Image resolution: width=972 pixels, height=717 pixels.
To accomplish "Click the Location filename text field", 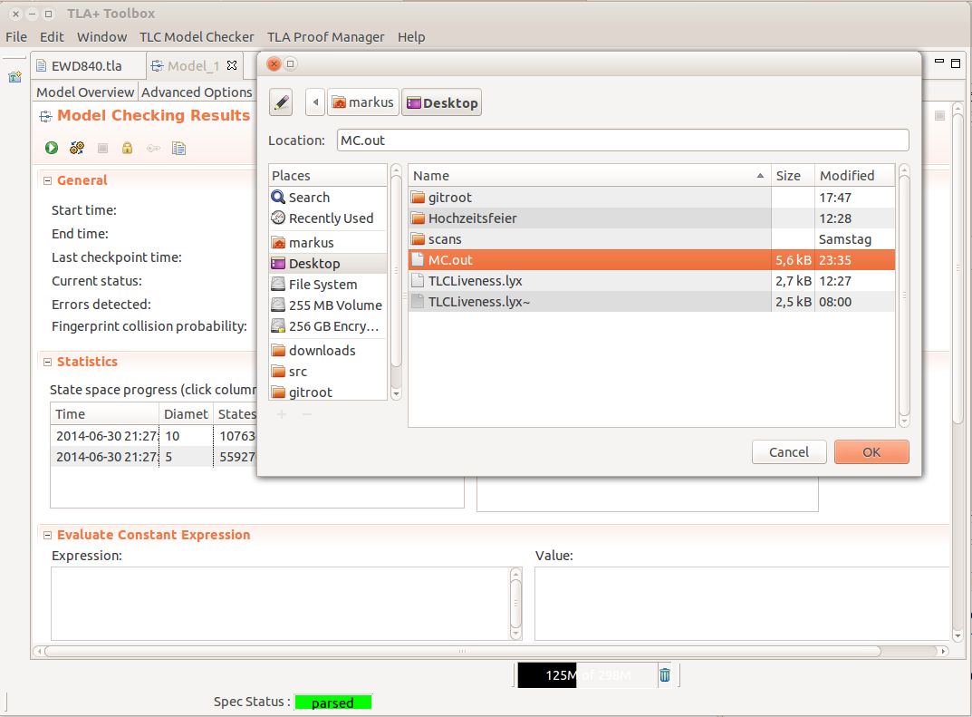I will tap(622, 140).
